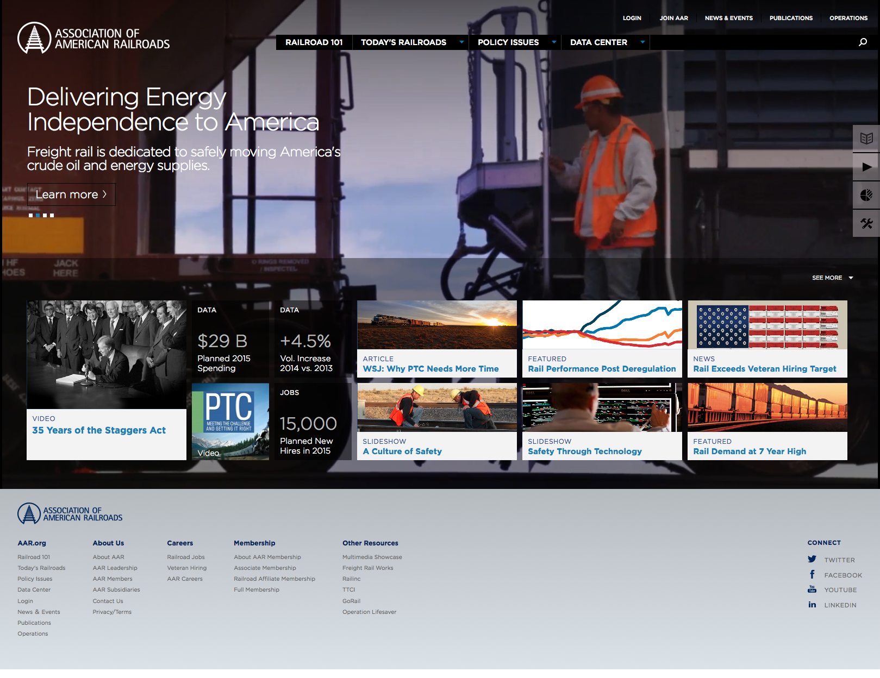This screenshot has width=880, height=678.
Task: Open Rail Exceeds Veteran Hiring Target
Action: 767,339
